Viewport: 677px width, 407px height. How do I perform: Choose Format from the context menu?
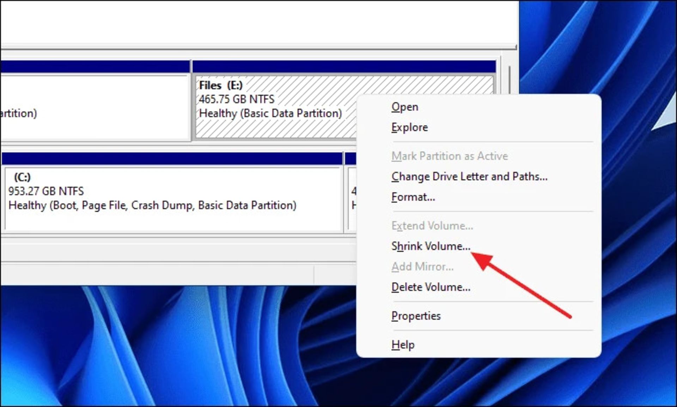point(413,197)
